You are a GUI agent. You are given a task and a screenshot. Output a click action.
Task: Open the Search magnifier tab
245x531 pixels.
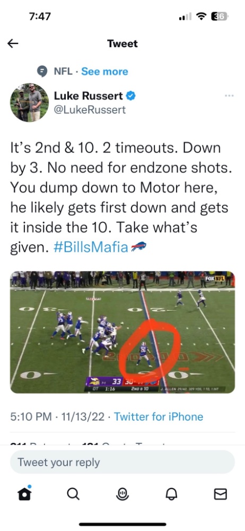pyautogui.click(x=73, y=494)
